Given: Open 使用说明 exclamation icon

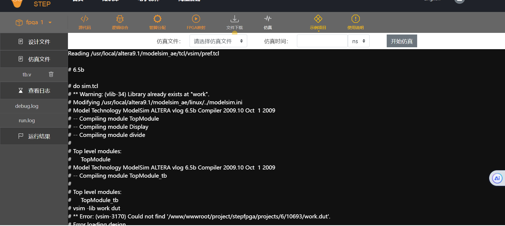Looking at the screenshot, I should click(x=355, y=19).
